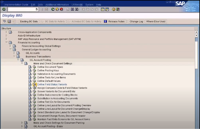Collapse Business Transactions node
The height and width of the screenshot is (129, 200).
14,56
